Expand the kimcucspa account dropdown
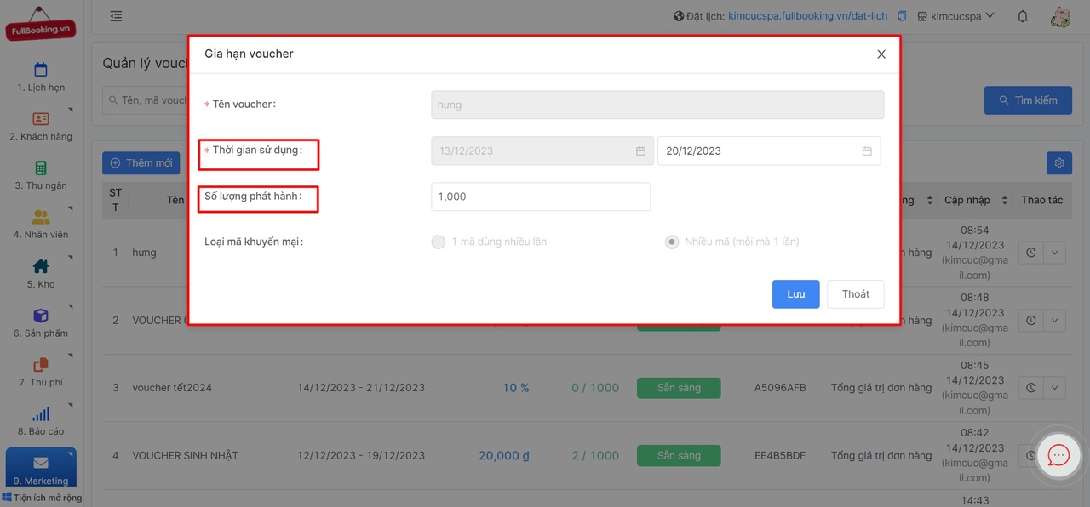The width and height of the screenshot is (1090, 507). (957, 16)
